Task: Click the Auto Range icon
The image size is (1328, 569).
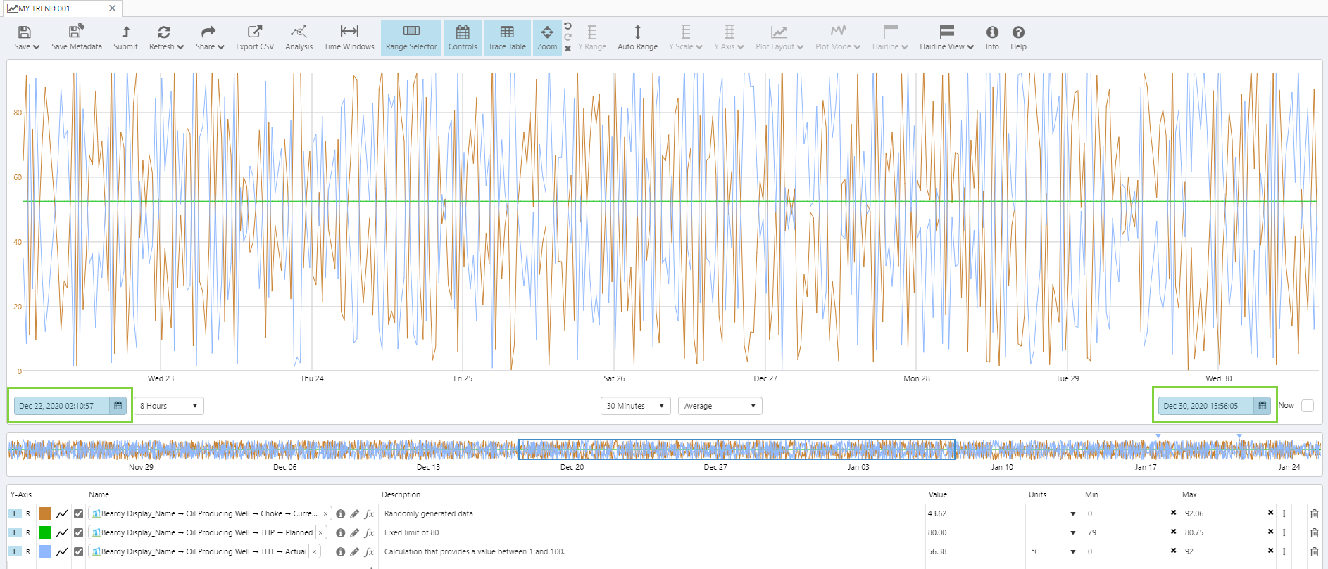Action: point(637,38)
